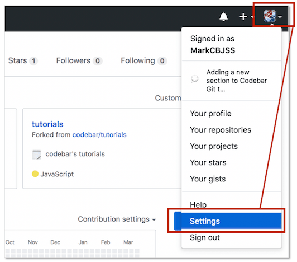The image size is (297, 262).
Task: Open Your stars from the menu
Action: point(208,163)
